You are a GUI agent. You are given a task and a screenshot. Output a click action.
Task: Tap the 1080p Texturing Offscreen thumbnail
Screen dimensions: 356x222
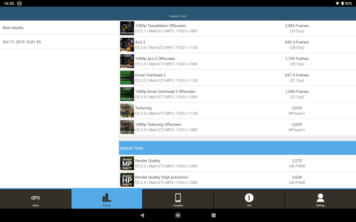pos(127,127)
